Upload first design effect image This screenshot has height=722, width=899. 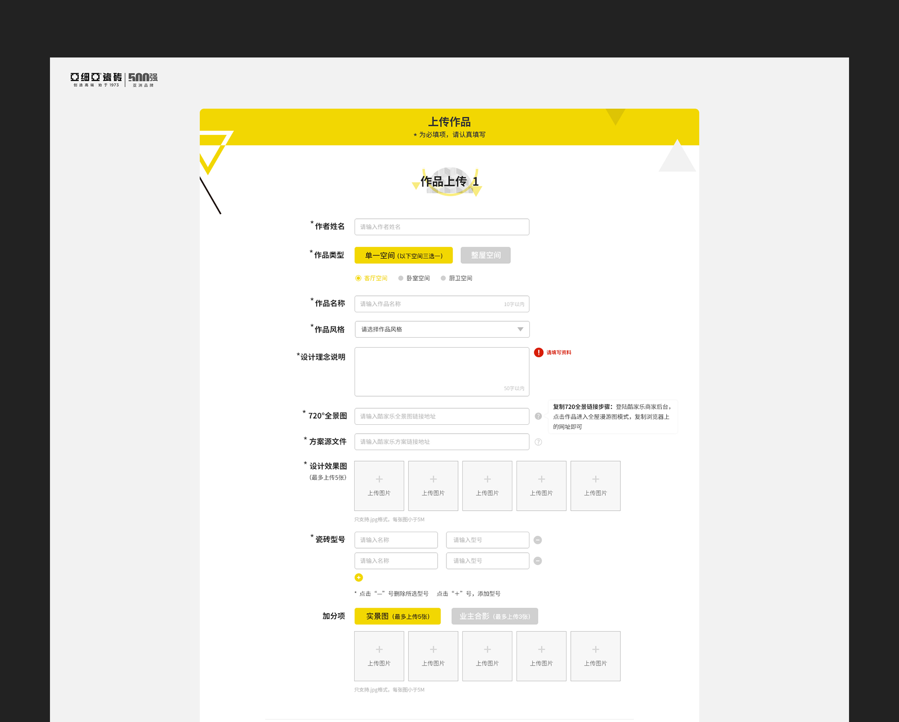tap(379, 486)
